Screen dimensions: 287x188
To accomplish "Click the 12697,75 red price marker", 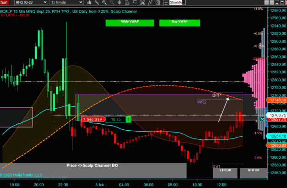I will click(276, 119).
